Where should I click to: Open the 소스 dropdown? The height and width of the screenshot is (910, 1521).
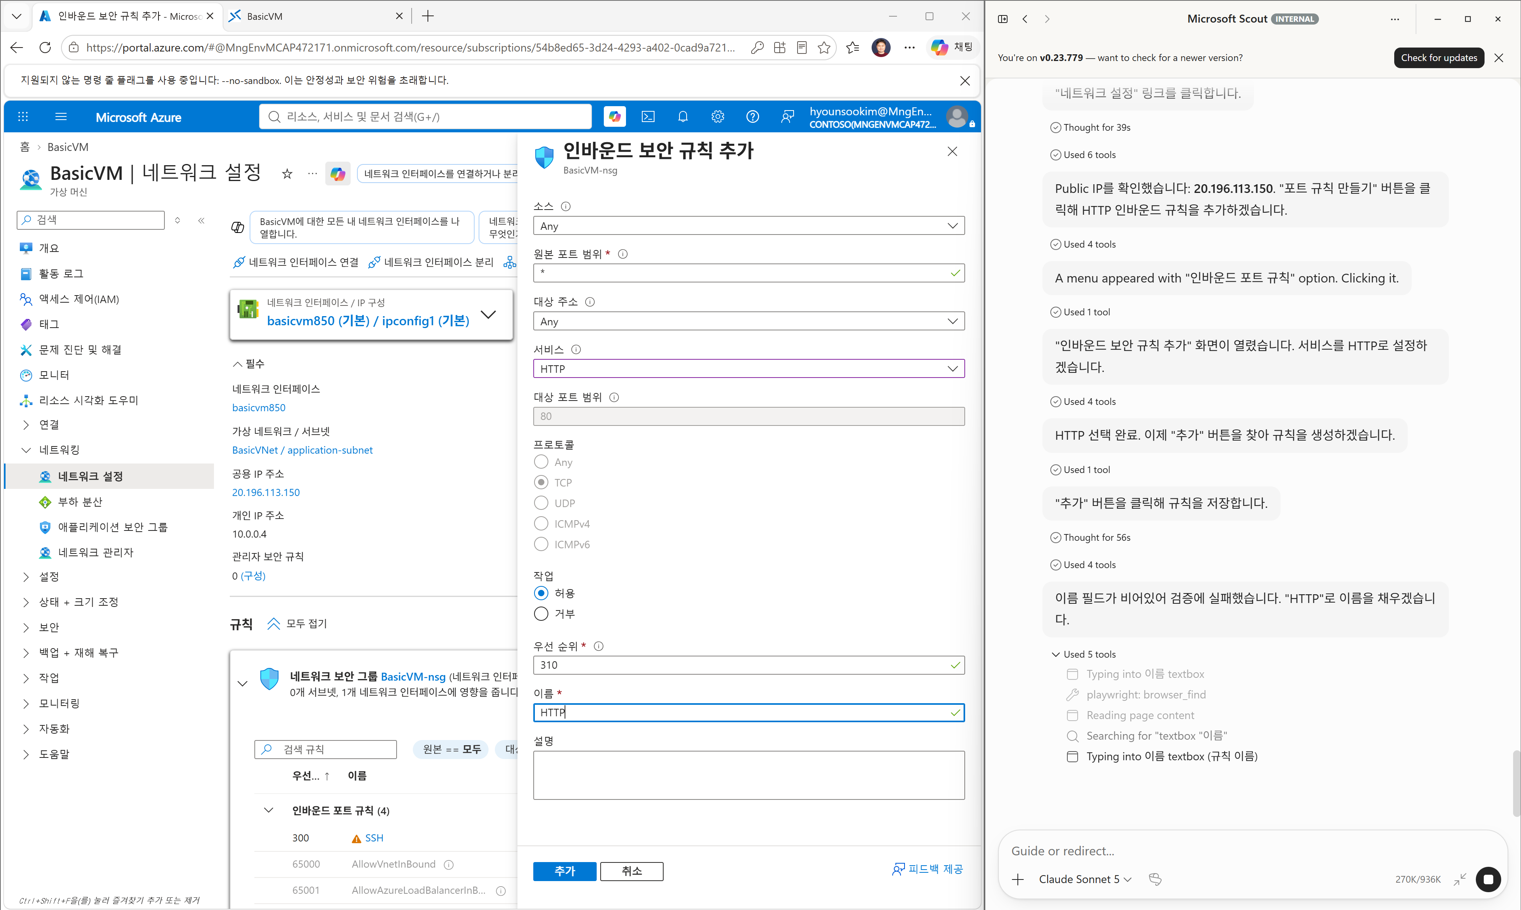(748, 226)
